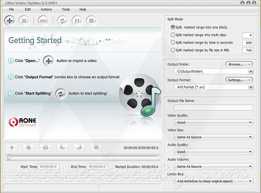The height and width of the screenshot is (193, 261).
Task: Open the Audio Volume dropdown
Action: point(213,167)
